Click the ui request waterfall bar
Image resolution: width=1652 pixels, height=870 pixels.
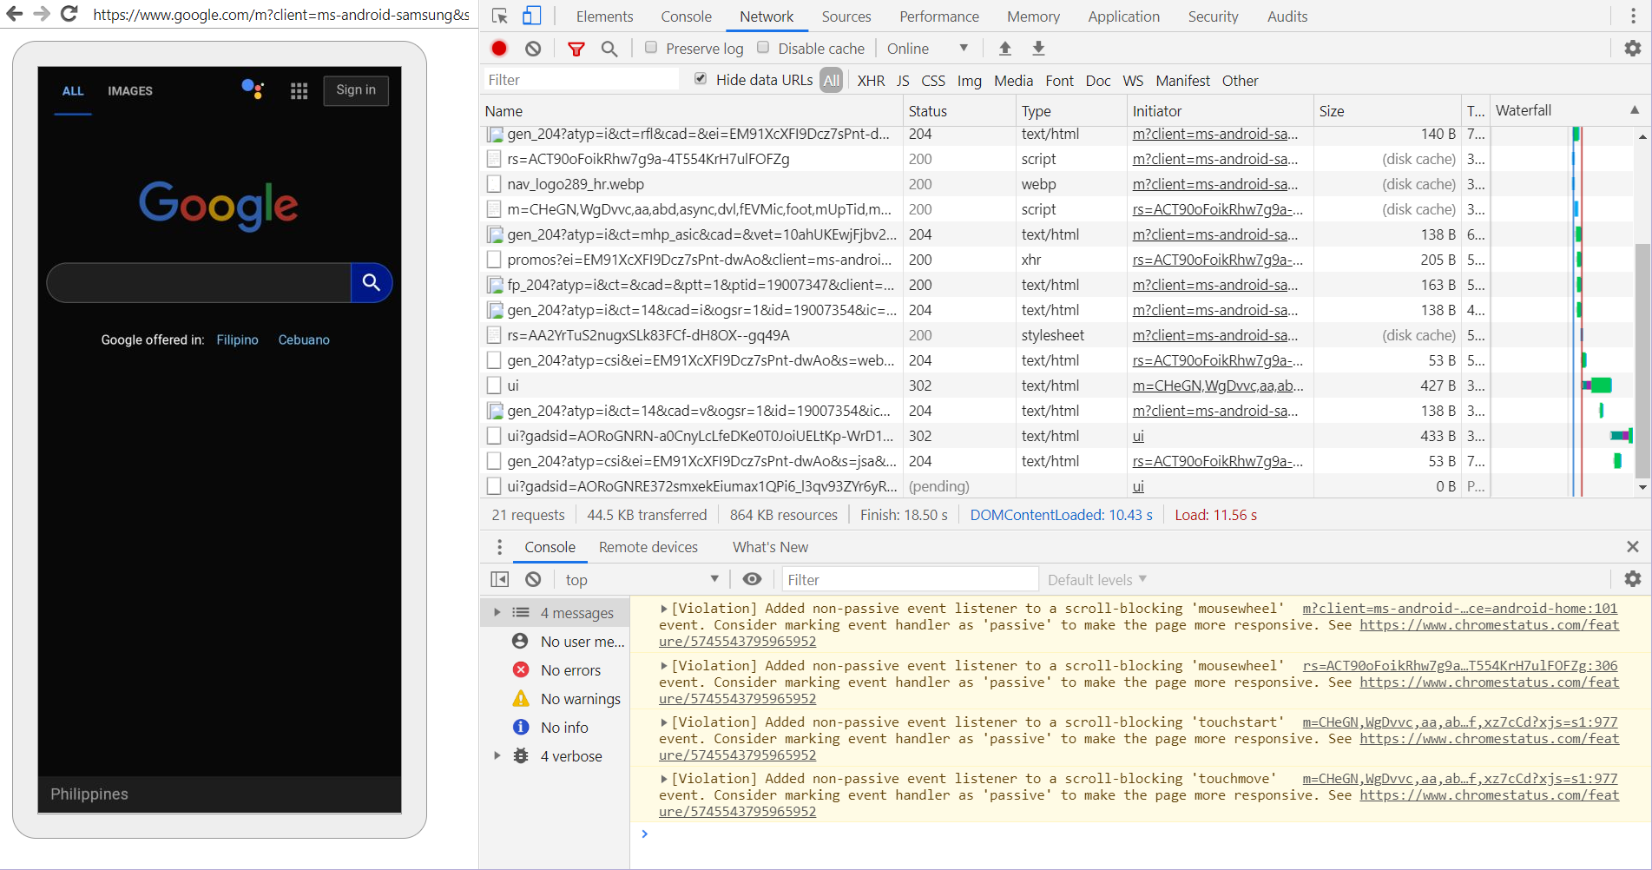pyautogui.click(x=1599, y=386)
